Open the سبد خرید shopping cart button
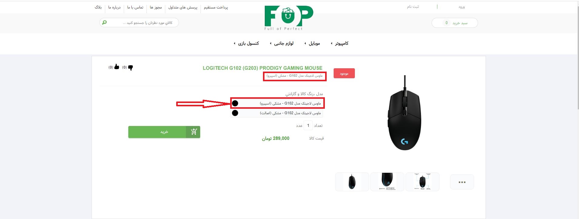 pos(455,23)
